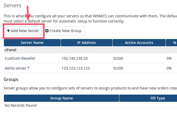177x115 pixels.
Task: Click the plus-square icon beside Create New Group
Action: (x=47, y=31)
